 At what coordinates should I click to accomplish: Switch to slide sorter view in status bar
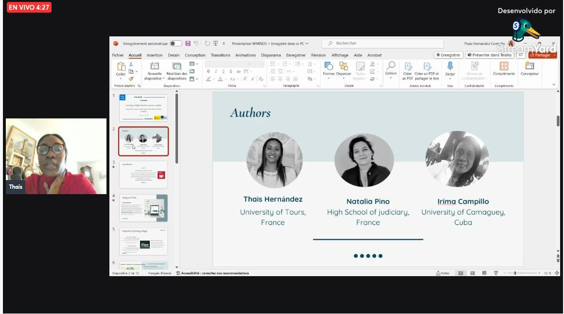tap(473, 273)
